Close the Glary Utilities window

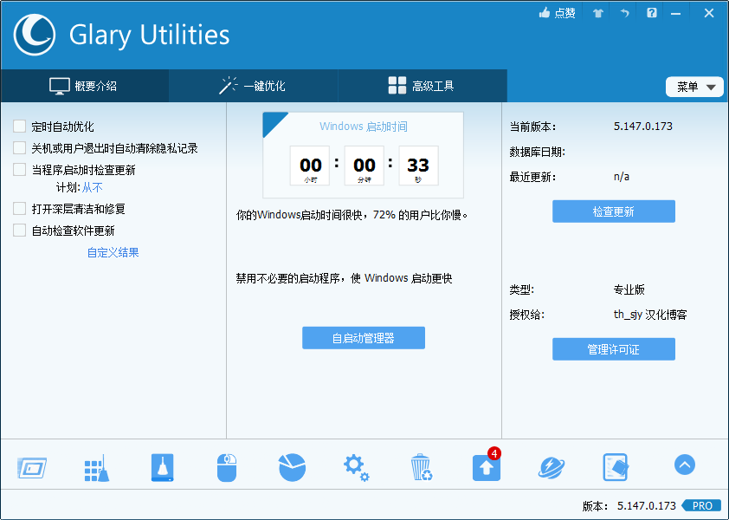click(708, 13)
